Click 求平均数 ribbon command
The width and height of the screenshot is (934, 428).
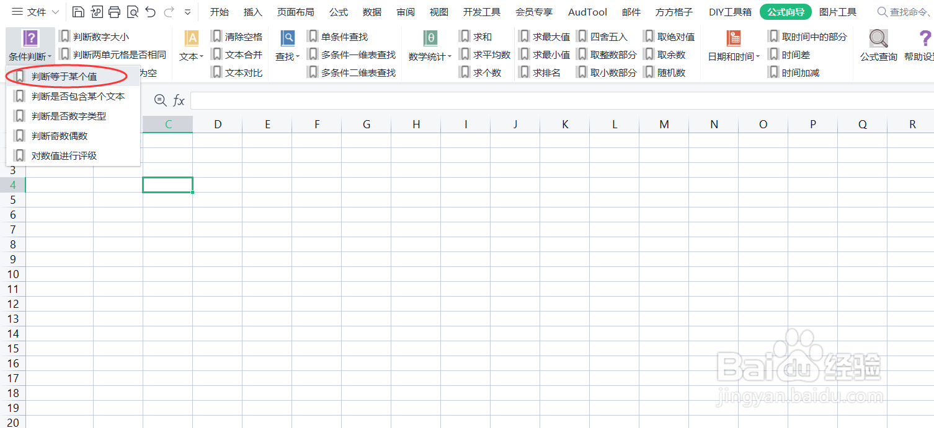pyautogui.click(x=486, y=55)
